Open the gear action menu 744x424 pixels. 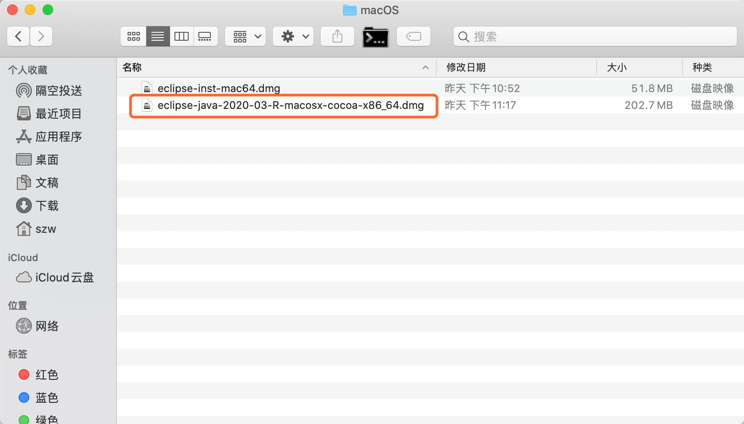[293, 36]
